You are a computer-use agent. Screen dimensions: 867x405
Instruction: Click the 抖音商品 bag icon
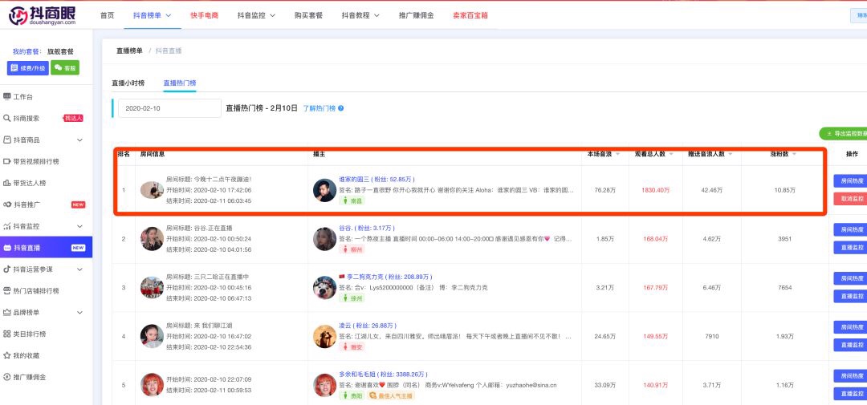(x=7, y=140)
